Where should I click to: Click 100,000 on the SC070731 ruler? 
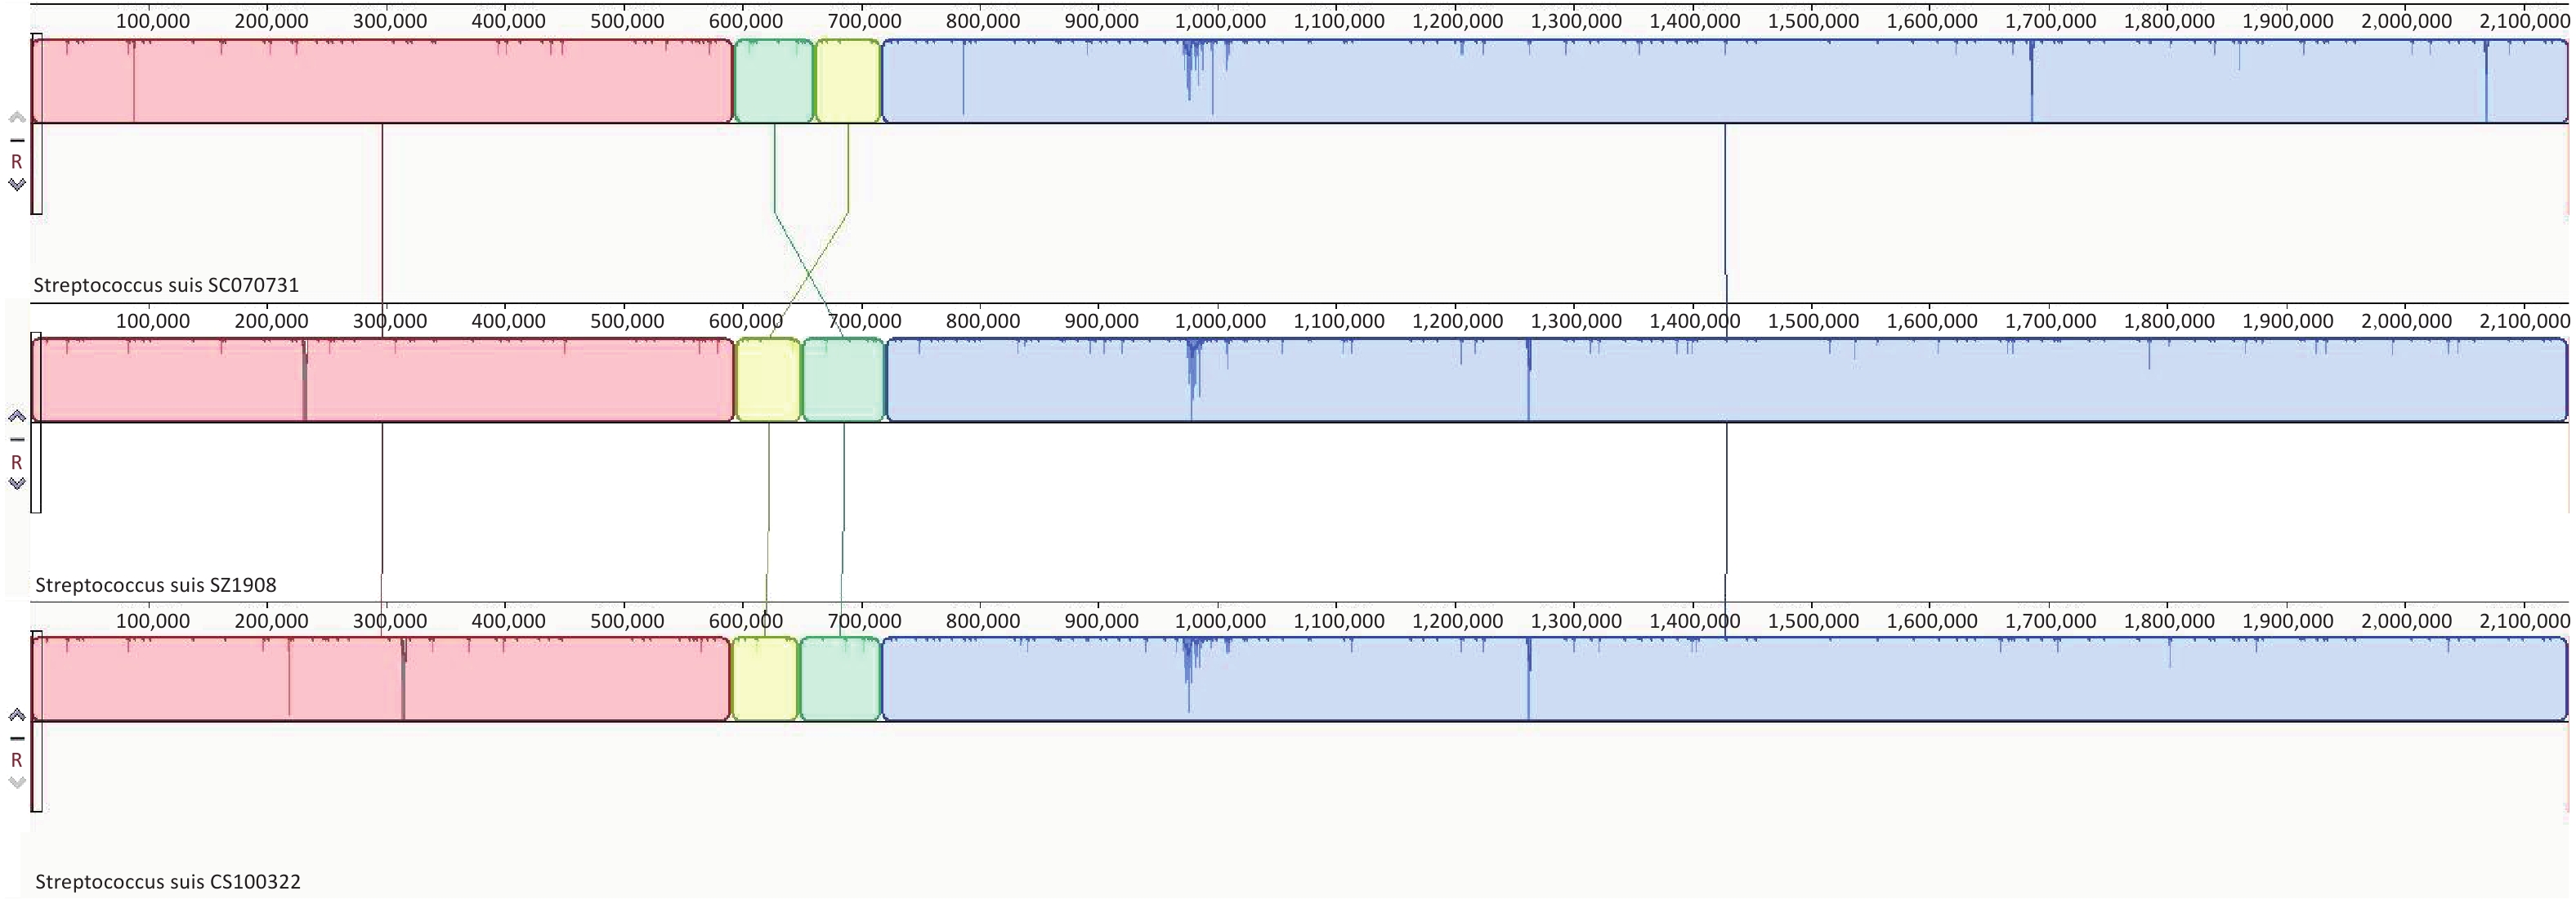coord(153,21)
